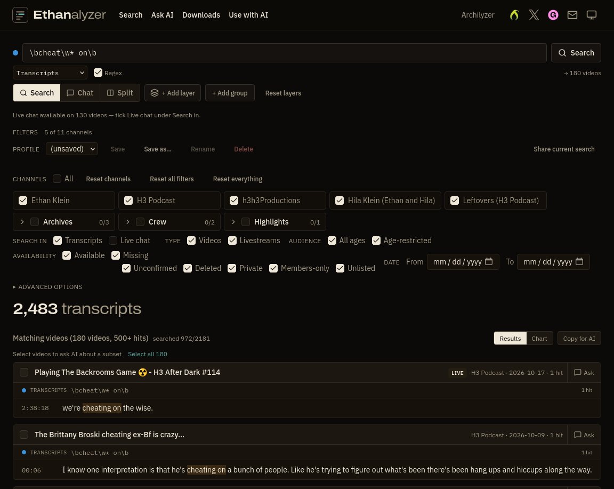Image resolution: width=614 pixels, height=489 pixels.
Task: Expand the Archives channel group
Action: (22, 222)
